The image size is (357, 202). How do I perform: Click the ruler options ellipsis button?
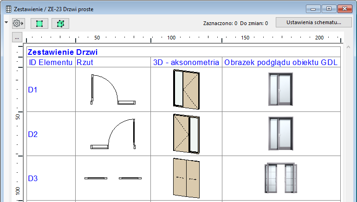coord(17,38)
